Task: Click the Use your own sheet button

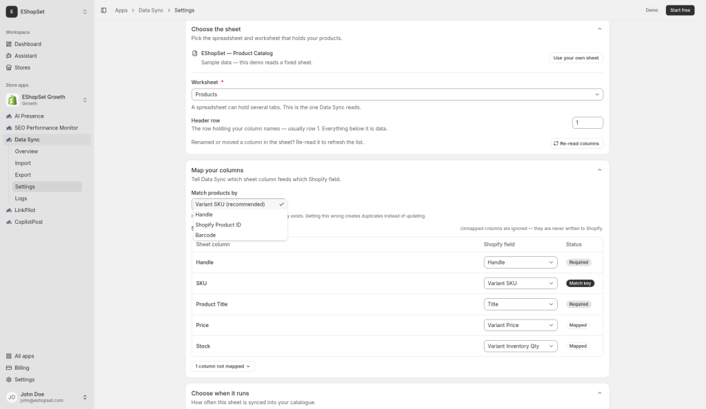Action: (x=576, y=58)
